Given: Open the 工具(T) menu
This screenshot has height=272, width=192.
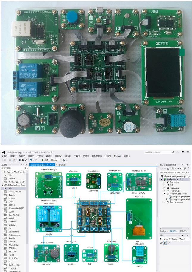Looking at the screenshot, I should point(77,156).
